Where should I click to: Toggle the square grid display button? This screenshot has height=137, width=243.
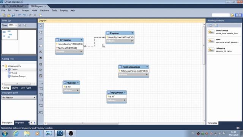(35, 15)
